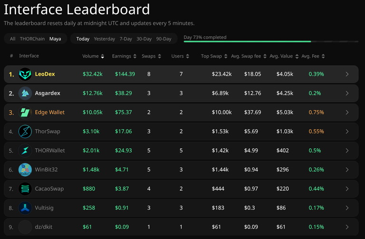Click the CacaoSwap logo icon
The image size is (365, 239).
click(x=25, y=189)
